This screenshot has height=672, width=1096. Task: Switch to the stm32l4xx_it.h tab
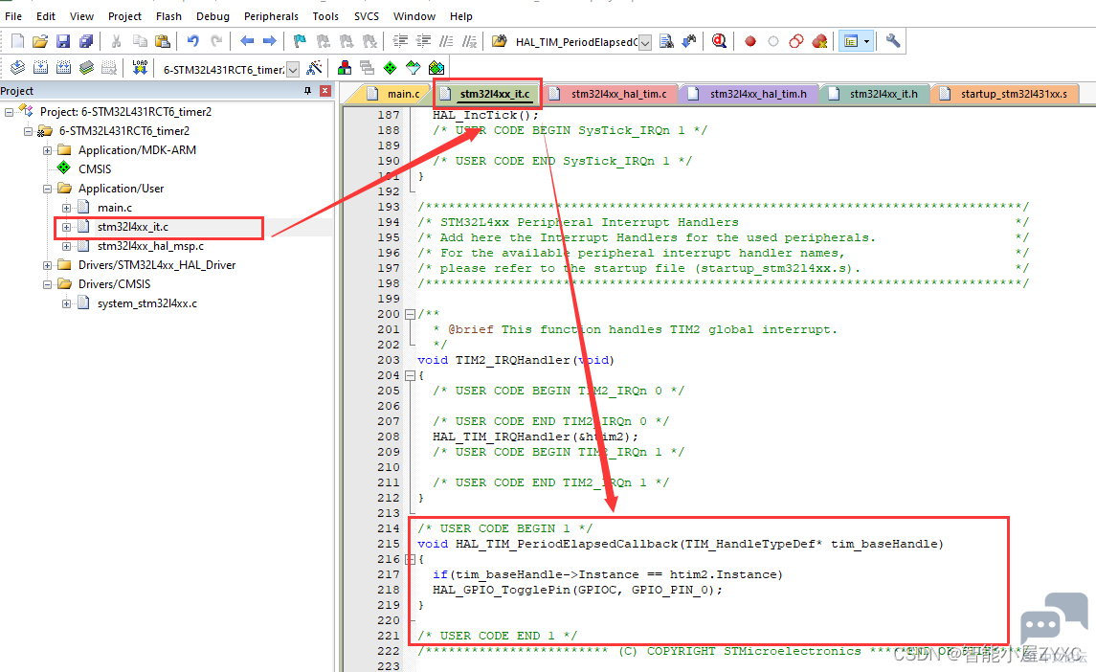874,94
